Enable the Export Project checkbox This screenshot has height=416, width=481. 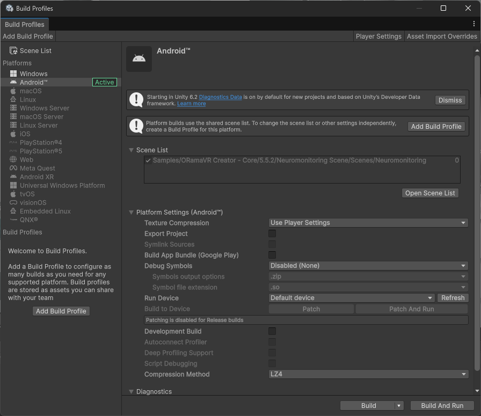pos(272,233)
